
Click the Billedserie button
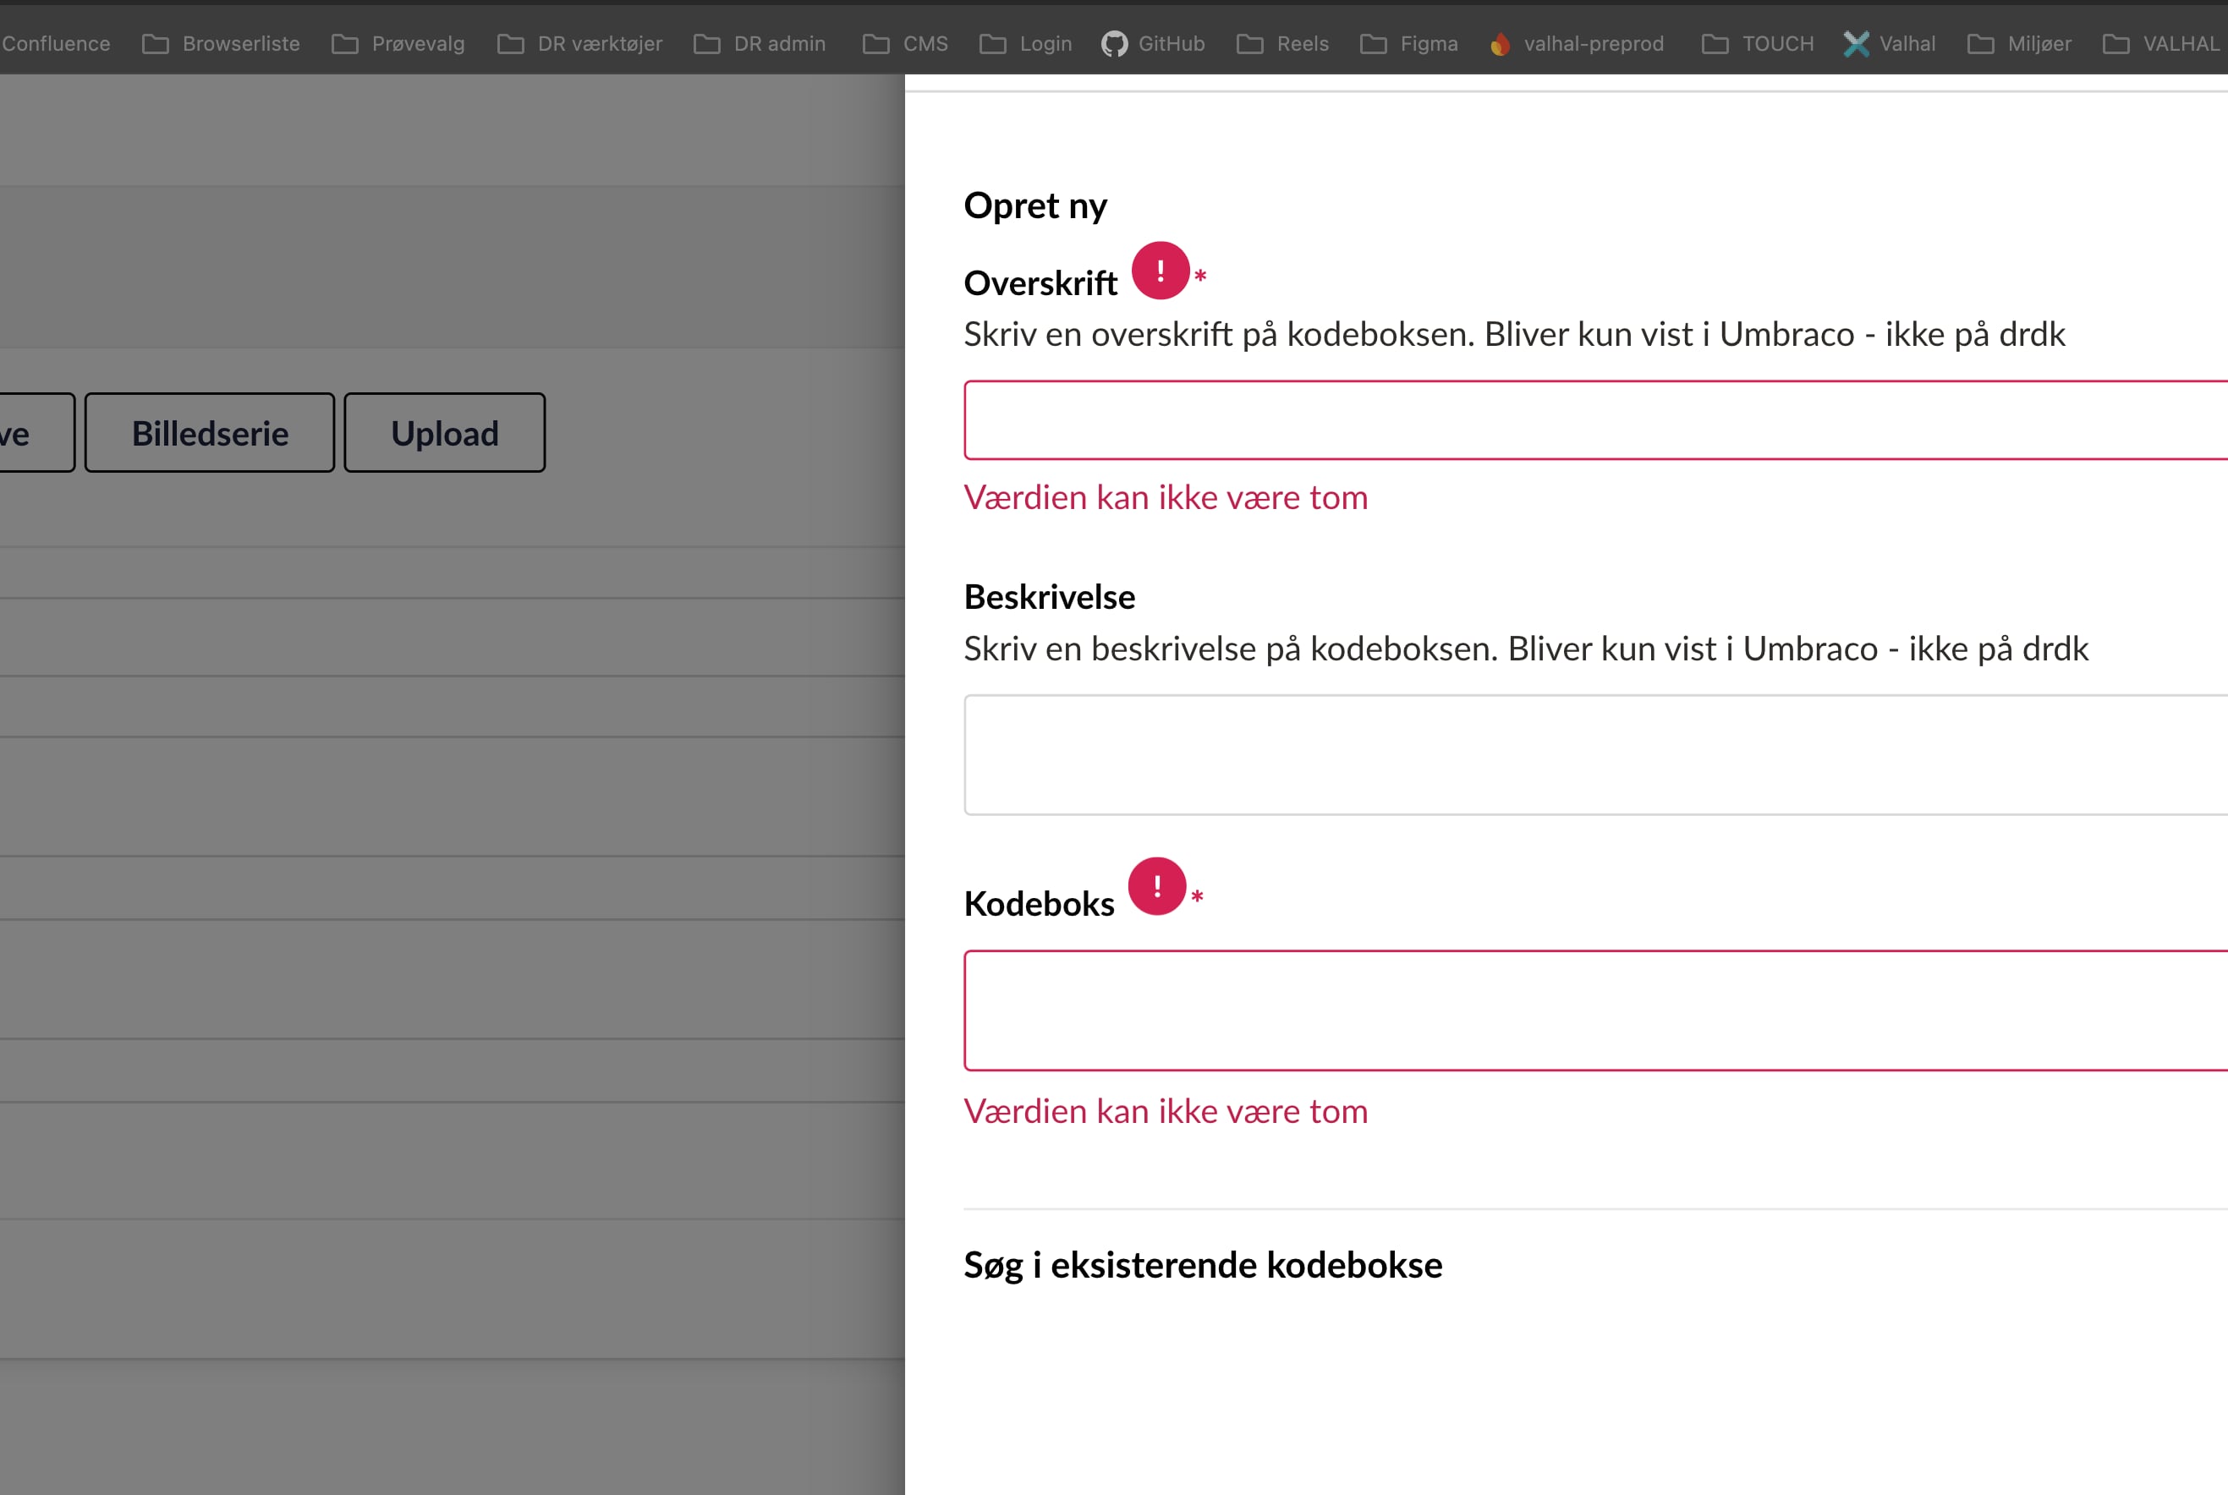[x=210, y=433]
